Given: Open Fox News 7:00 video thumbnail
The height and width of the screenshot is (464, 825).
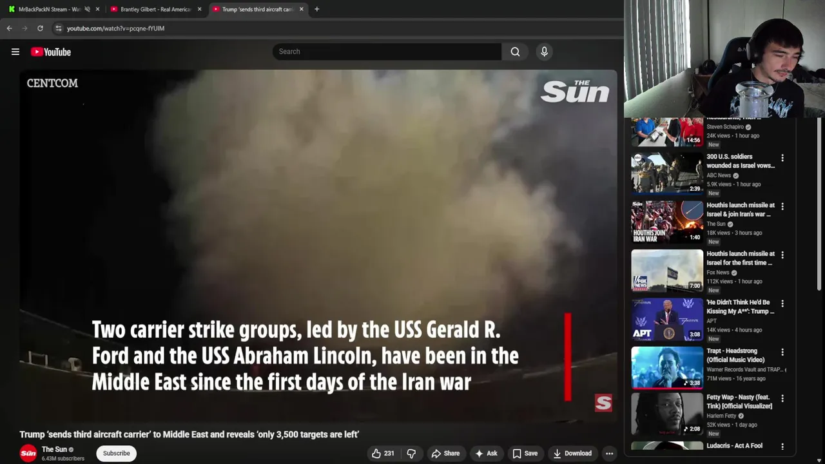Looking at the screenshot, I should pos(667,271).
